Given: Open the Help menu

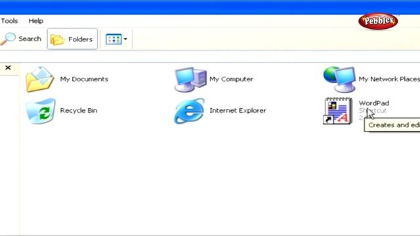Looking at the screenshot, I should pos(36,21).
